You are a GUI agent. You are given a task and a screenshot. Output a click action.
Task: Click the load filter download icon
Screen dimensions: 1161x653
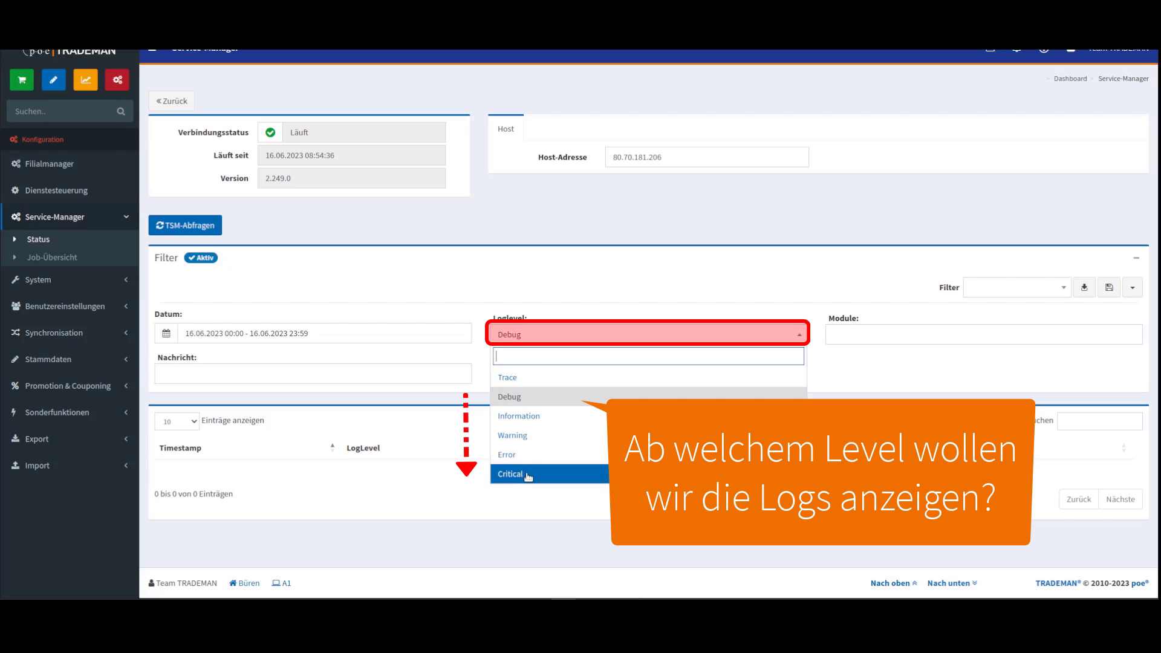[x=1084, y=288]
